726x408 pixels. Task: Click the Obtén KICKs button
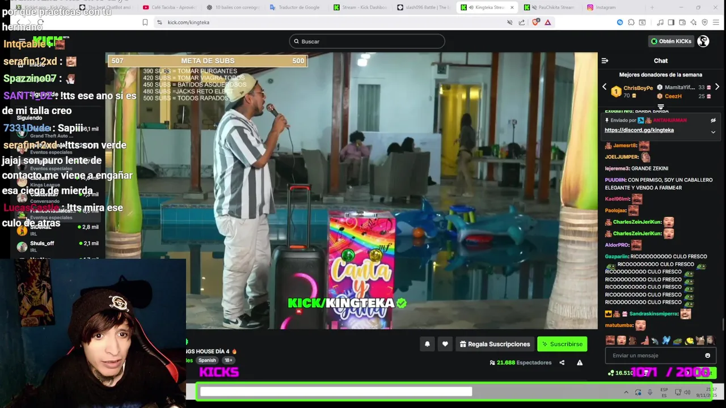671,41
